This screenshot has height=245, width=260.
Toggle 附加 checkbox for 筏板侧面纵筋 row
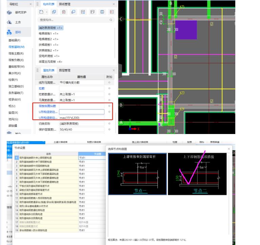(x=109, y=106)
